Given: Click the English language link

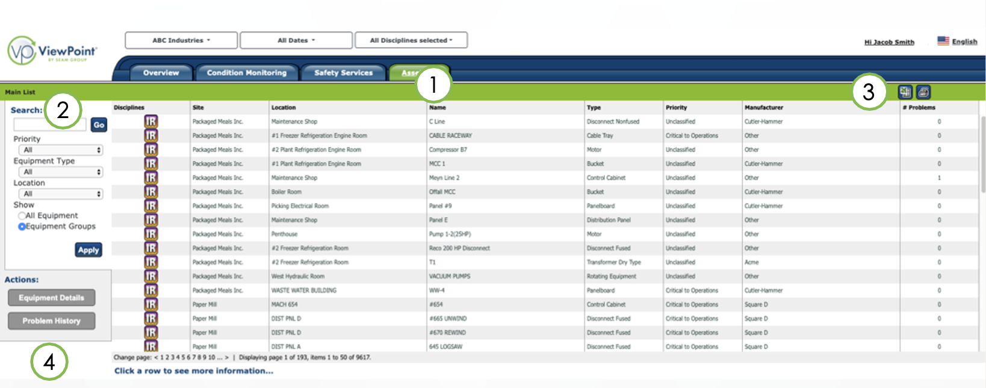Looking at the screenshot, I should pyautogui.click(x=964, y=42).
